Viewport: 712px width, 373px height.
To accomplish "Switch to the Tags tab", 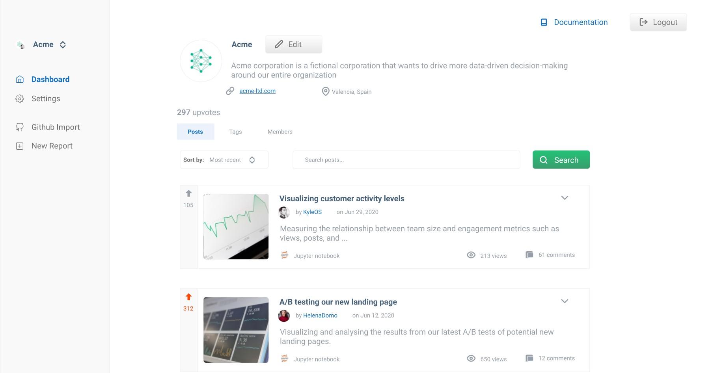I will (235, 132).
